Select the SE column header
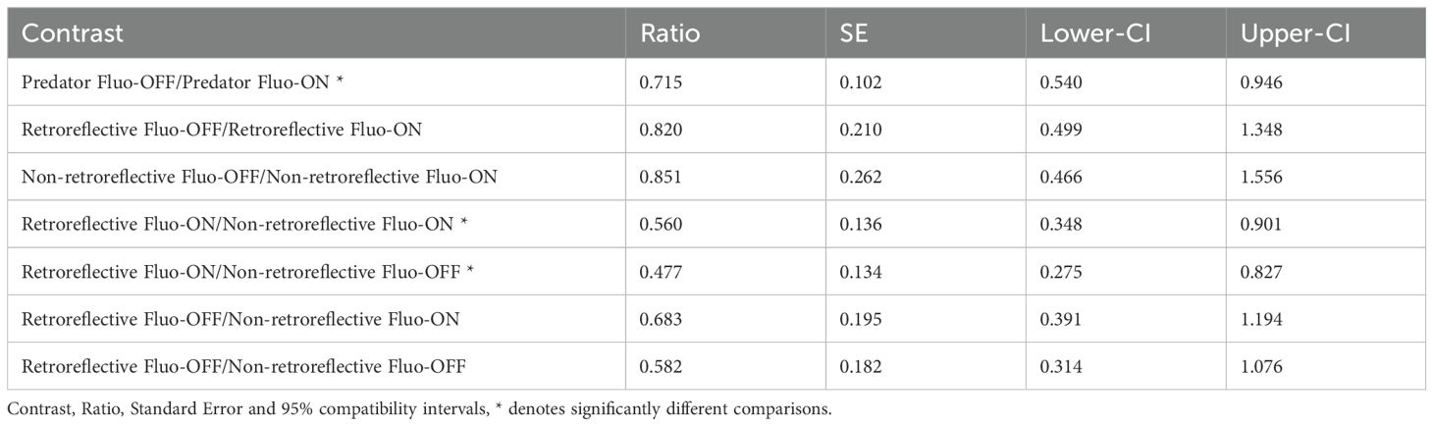Image resolution: width=1433 pixels, height=426 pixels. [x=854, y=32]
